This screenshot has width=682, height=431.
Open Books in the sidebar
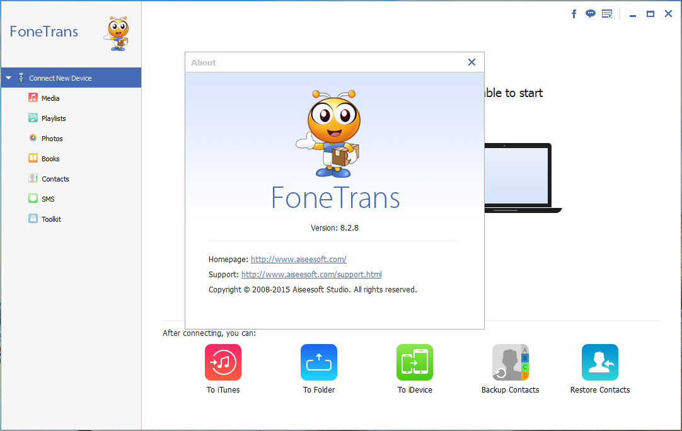50,159
